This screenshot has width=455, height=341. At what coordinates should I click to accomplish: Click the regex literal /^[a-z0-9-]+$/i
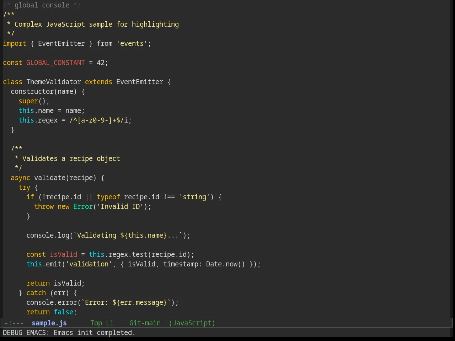98,120
